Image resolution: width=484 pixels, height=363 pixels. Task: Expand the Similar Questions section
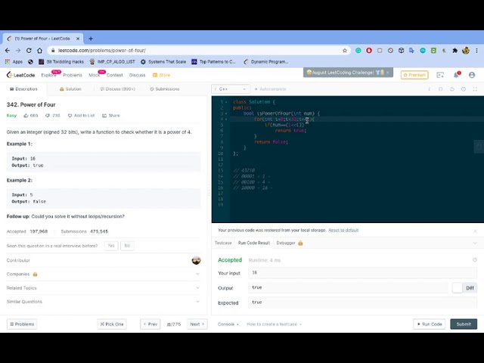(104, 302)
